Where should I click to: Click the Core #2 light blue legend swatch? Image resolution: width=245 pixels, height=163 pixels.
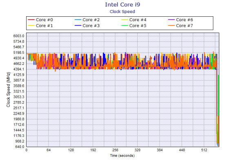[78, 20]
